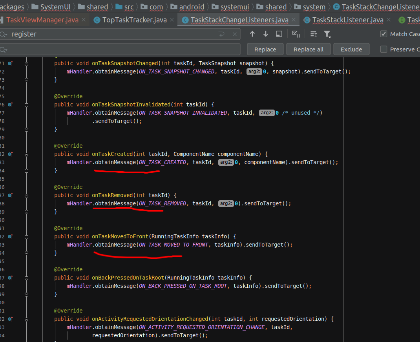Image resolution: width=420 pixels, height=342 pixels.
Task: Click onTaskSnapshotInvalidated method name
Action: pos(131,104)
